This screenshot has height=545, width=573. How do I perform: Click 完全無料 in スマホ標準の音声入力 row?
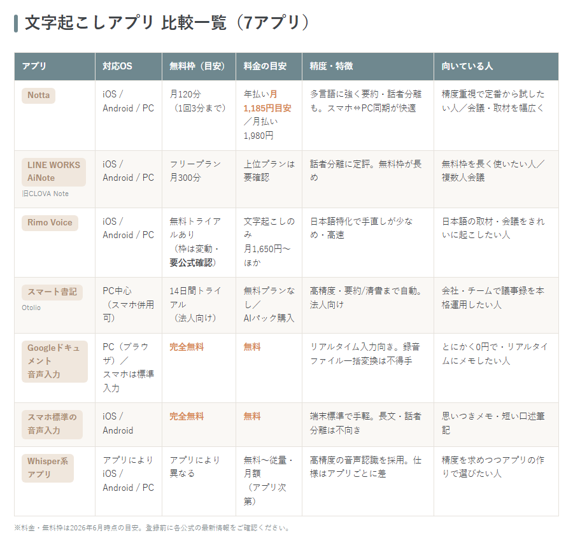[187, 416]
